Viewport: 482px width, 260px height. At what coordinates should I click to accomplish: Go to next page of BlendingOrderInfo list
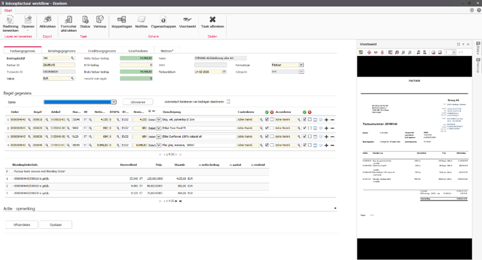click(176, 201)
